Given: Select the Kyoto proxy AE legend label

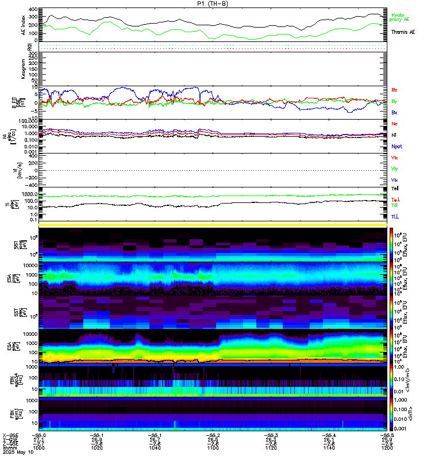Looking at the screenshot, I should pos(399,17).
